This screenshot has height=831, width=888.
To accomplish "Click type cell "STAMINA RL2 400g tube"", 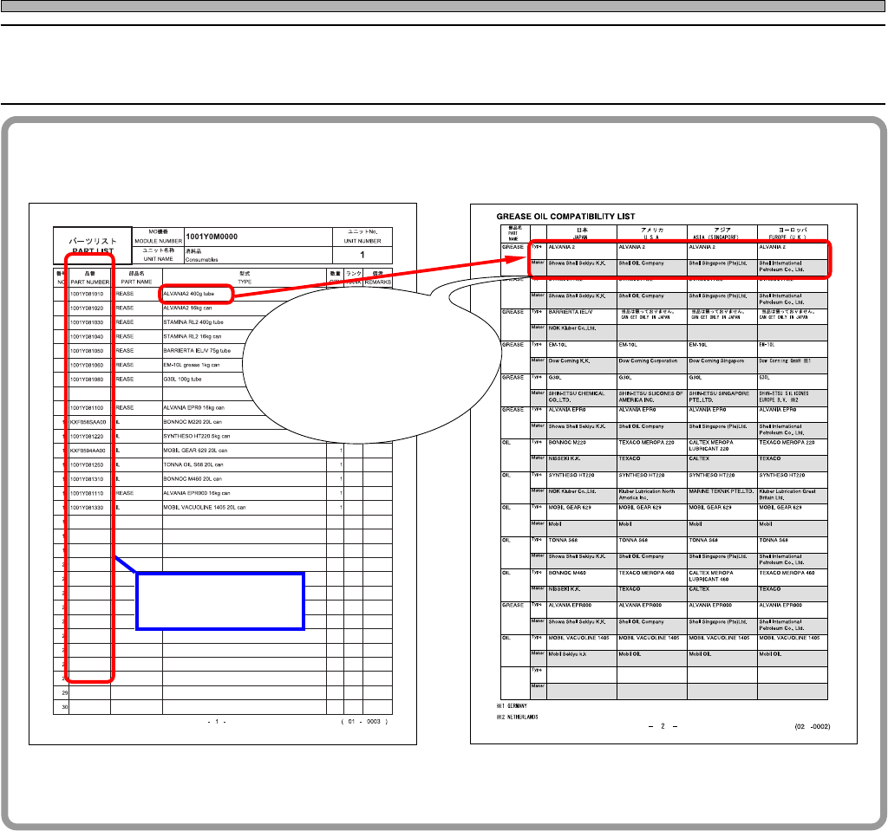I will click(x=193, y=322).
